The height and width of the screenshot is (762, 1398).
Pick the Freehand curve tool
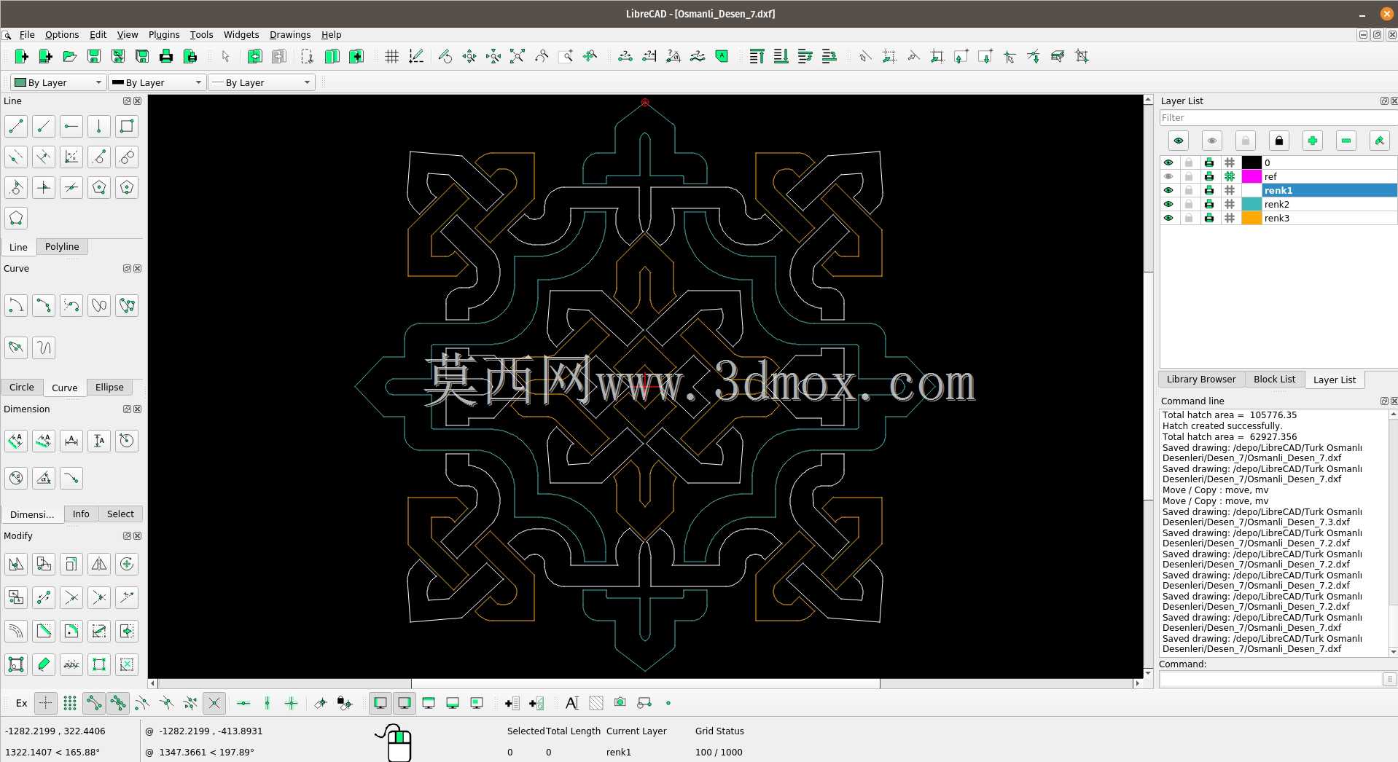click(x=44, y=347)
